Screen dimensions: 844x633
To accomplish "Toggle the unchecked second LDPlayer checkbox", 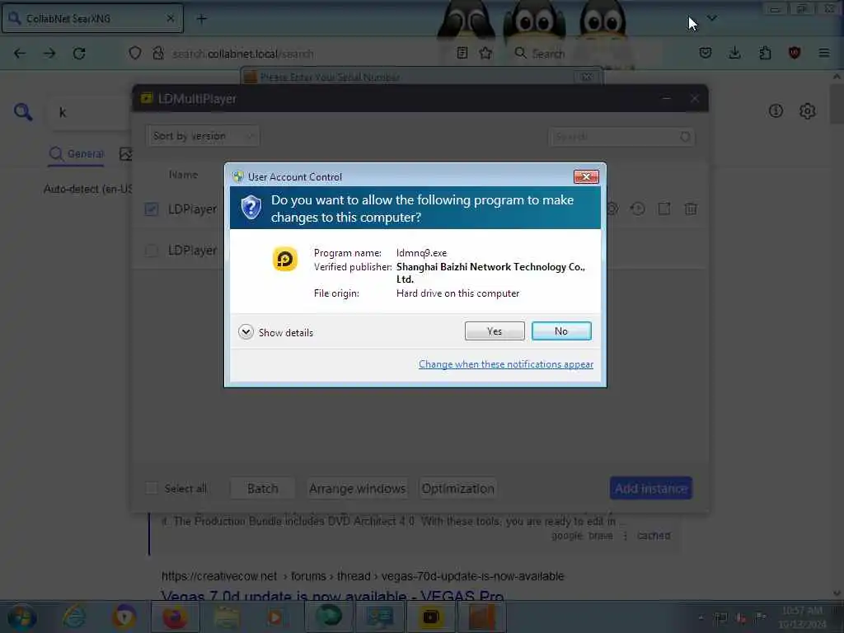I will 152,251.
